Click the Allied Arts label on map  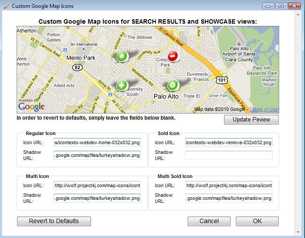coord(64,85)
